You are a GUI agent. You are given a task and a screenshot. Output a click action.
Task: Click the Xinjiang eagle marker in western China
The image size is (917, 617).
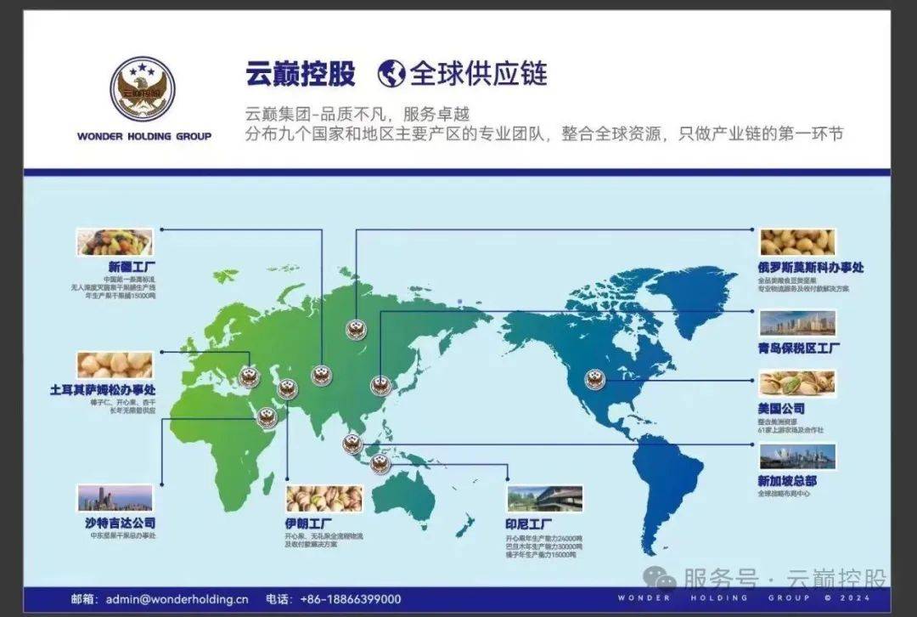point(322,376)
